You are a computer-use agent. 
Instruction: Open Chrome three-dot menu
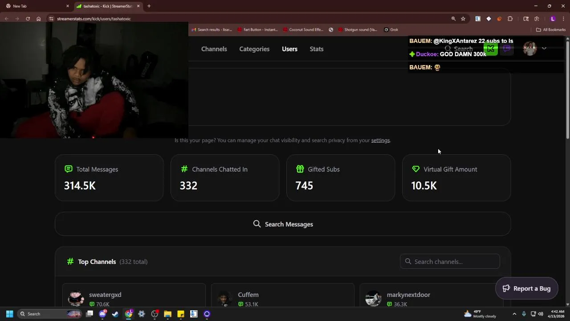tap(563, 19)
